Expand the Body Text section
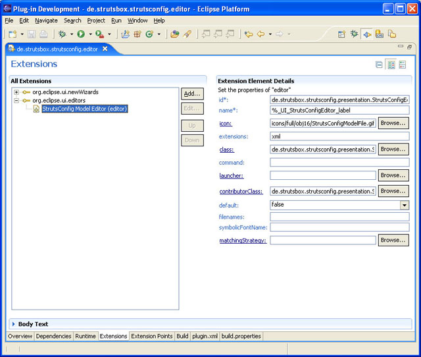Screen dimensions: 421x357 (14, 324)
